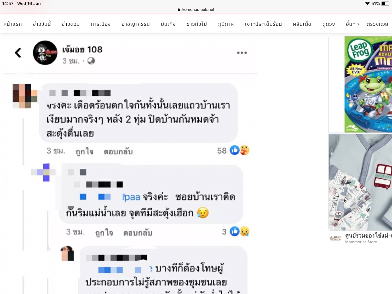Click ตอบกลับ under the second comment
Image resolution: width=392 pixels, height=294 pixels.
pyautogui.click(x=138, y=232)
